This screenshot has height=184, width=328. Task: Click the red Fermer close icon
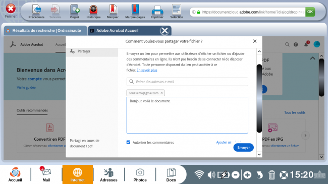11,9
